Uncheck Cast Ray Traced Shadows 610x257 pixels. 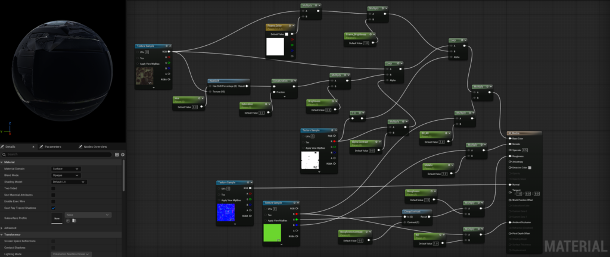click(x=54, y=208)
